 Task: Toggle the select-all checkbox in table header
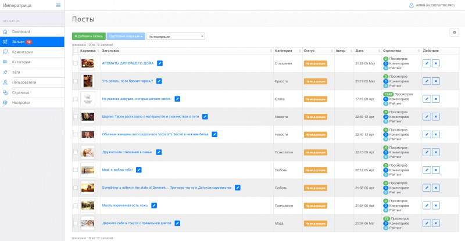tap(75, 51)
